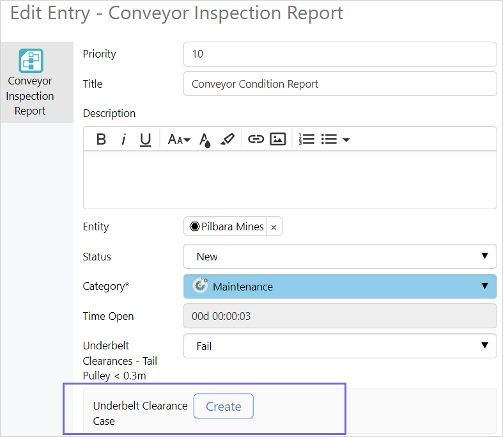Enable underline text formatting
The image size is (503, 437).
pyautogui.click(x=146, y=139)
